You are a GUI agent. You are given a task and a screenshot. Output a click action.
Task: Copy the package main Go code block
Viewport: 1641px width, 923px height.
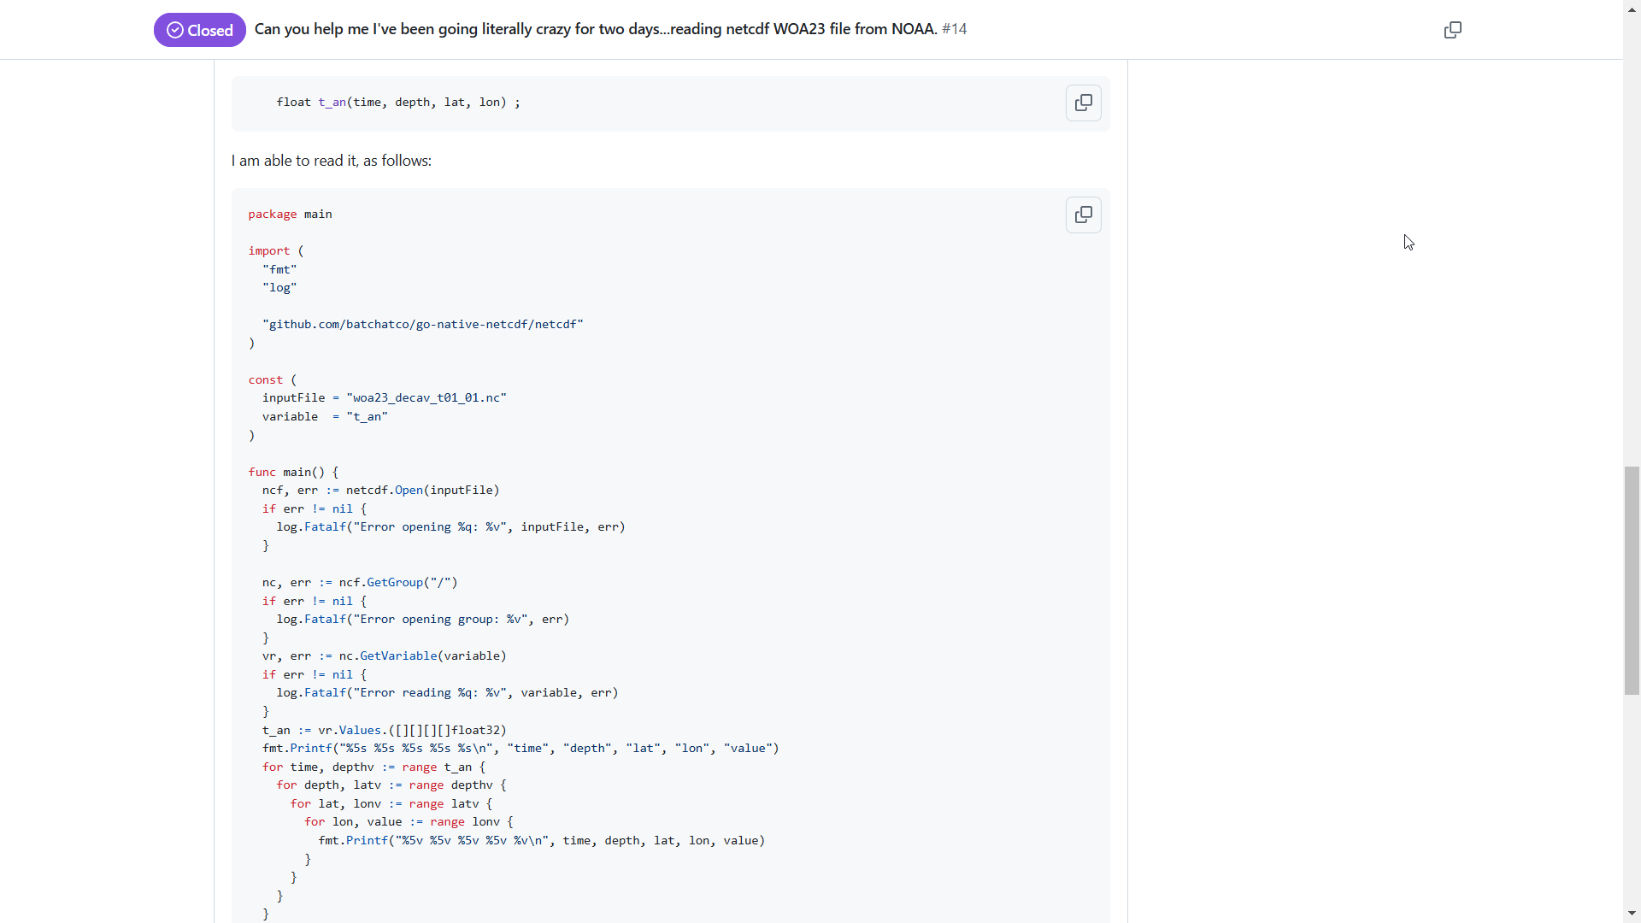(1083, 215)
